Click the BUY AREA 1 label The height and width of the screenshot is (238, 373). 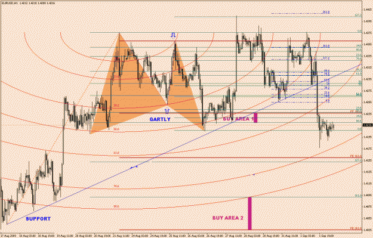point(238,119)
